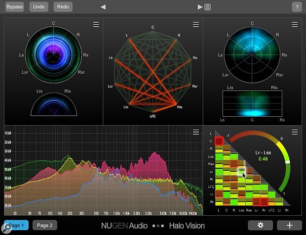This screenshot has height=235, width=306.
Task: Click the 200 frequency label on spectrum
Action: coord(70,213)
